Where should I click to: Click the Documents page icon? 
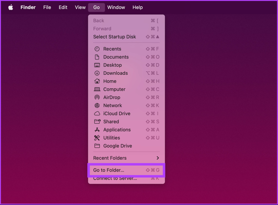click(97, 57)
